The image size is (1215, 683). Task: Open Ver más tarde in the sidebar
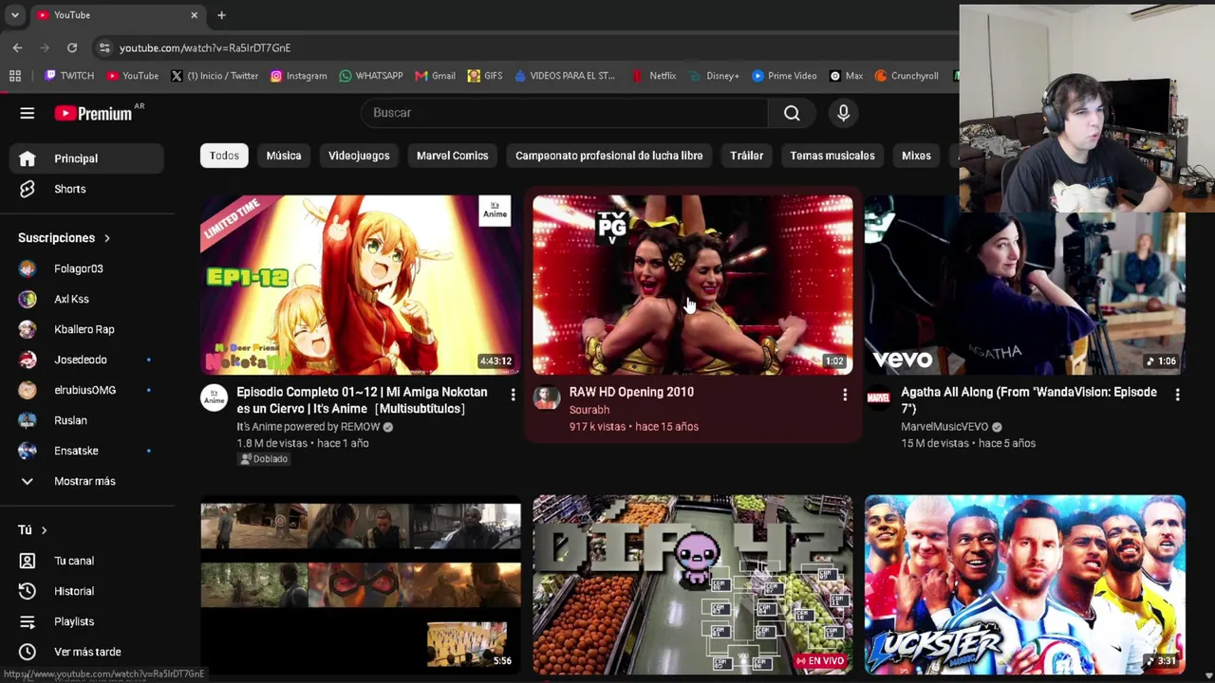coord(85,652)
